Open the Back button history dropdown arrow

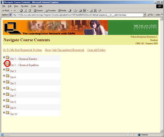[x=12, y=11]
